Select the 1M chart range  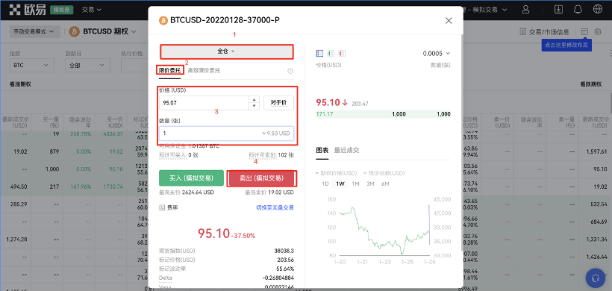(355, 184)
